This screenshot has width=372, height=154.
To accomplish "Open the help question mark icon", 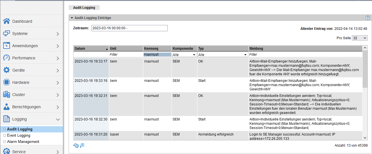I will click(367, 18).
